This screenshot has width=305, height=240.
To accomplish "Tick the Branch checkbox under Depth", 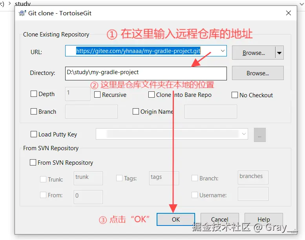I will pyautogui.click(x=34, y=111).
